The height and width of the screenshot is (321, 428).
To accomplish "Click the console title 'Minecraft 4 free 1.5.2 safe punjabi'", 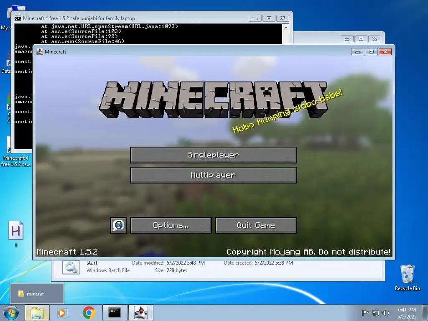I will tap(79, 18).
